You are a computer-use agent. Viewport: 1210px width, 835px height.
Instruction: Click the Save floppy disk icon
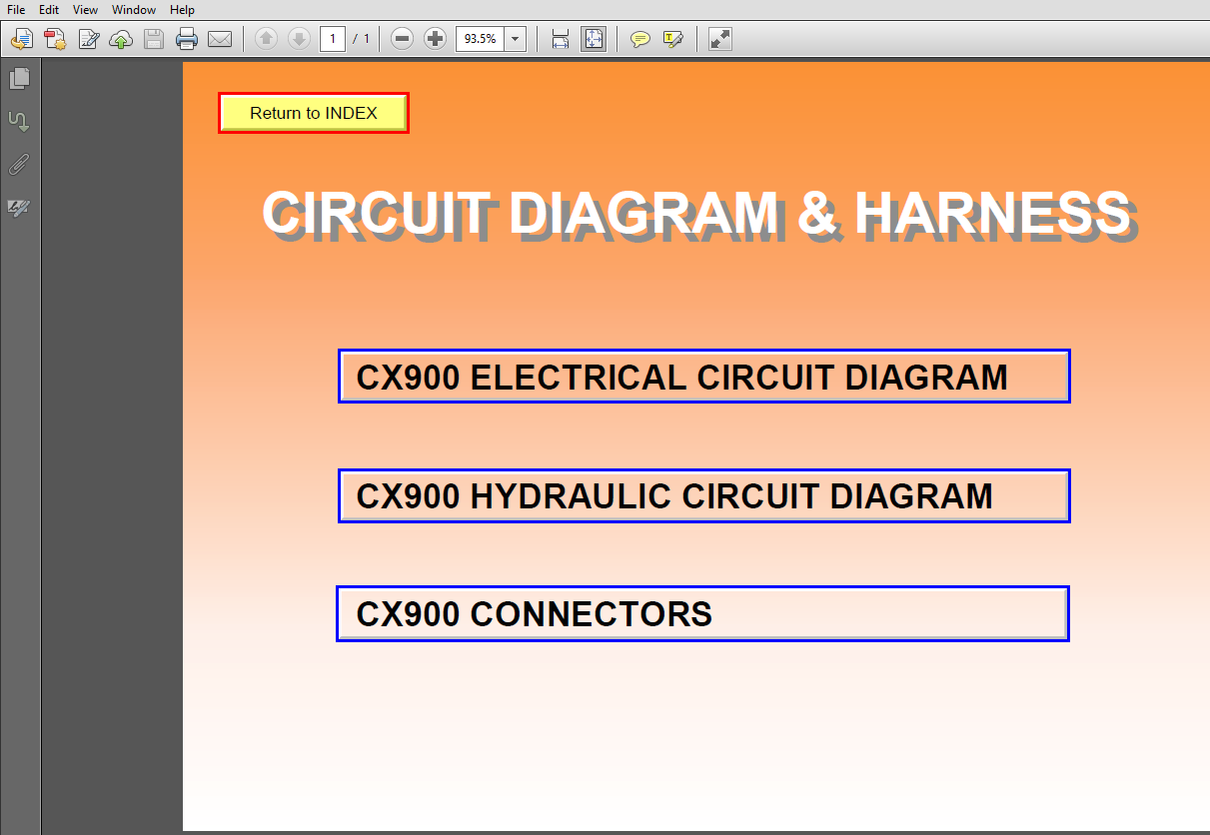click(154, 39)
